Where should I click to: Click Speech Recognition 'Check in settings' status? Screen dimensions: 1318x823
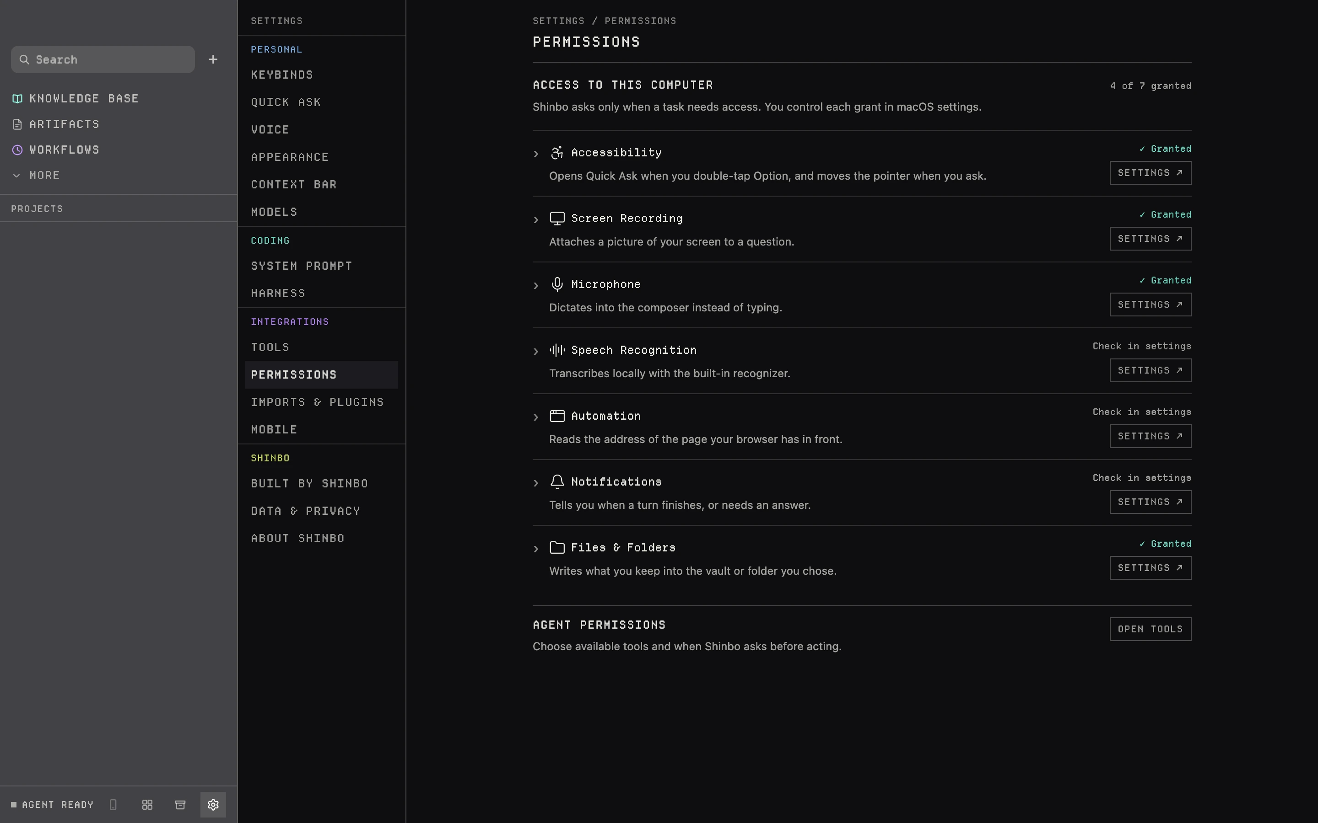click(1141, 346)
